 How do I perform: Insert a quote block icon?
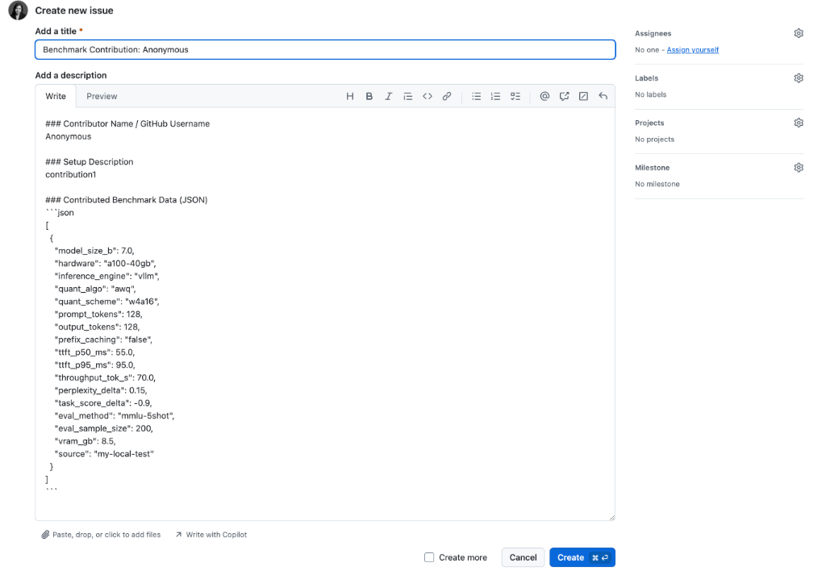point(407,96)
